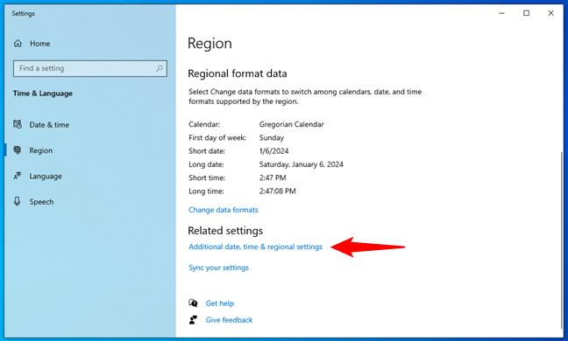Click the Speech microphone icon
568x341 pixels.
click(17, 201)
